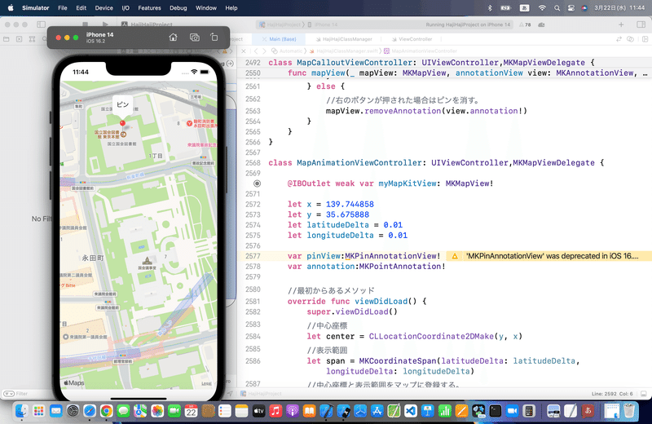This screenshot has height=424, width=652.
Task: Open the I/O menu
Action: [126, 8]
